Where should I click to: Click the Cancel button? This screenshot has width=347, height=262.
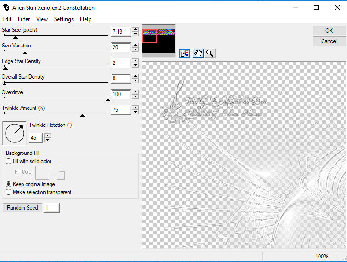coord(329,41)
